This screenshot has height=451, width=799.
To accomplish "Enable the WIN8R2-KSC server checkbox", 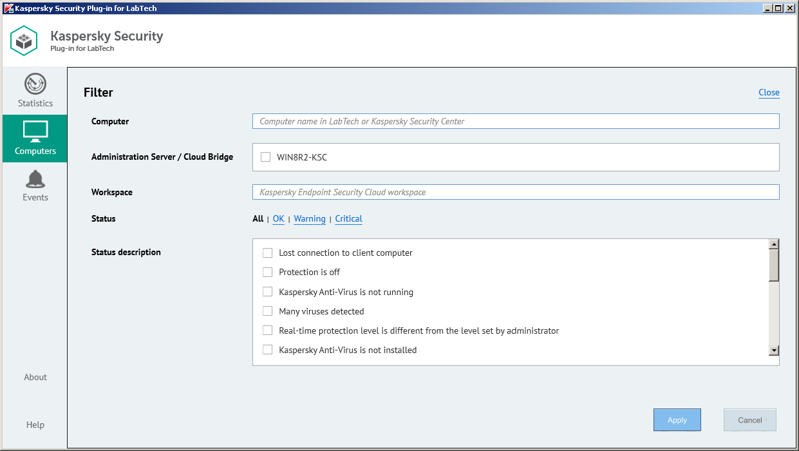I will (265, 157).
